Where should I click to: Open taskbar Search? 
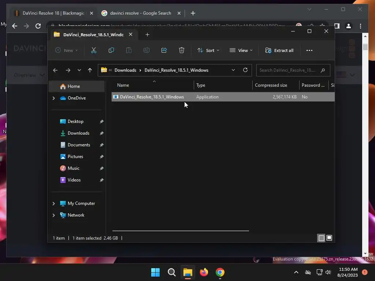click(171, 272)
